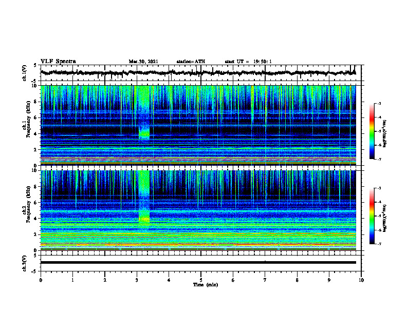The width and height of the screenshot is (407, 314).
Task: Click the ch.3(V) solid black trace
Action: 198,263
